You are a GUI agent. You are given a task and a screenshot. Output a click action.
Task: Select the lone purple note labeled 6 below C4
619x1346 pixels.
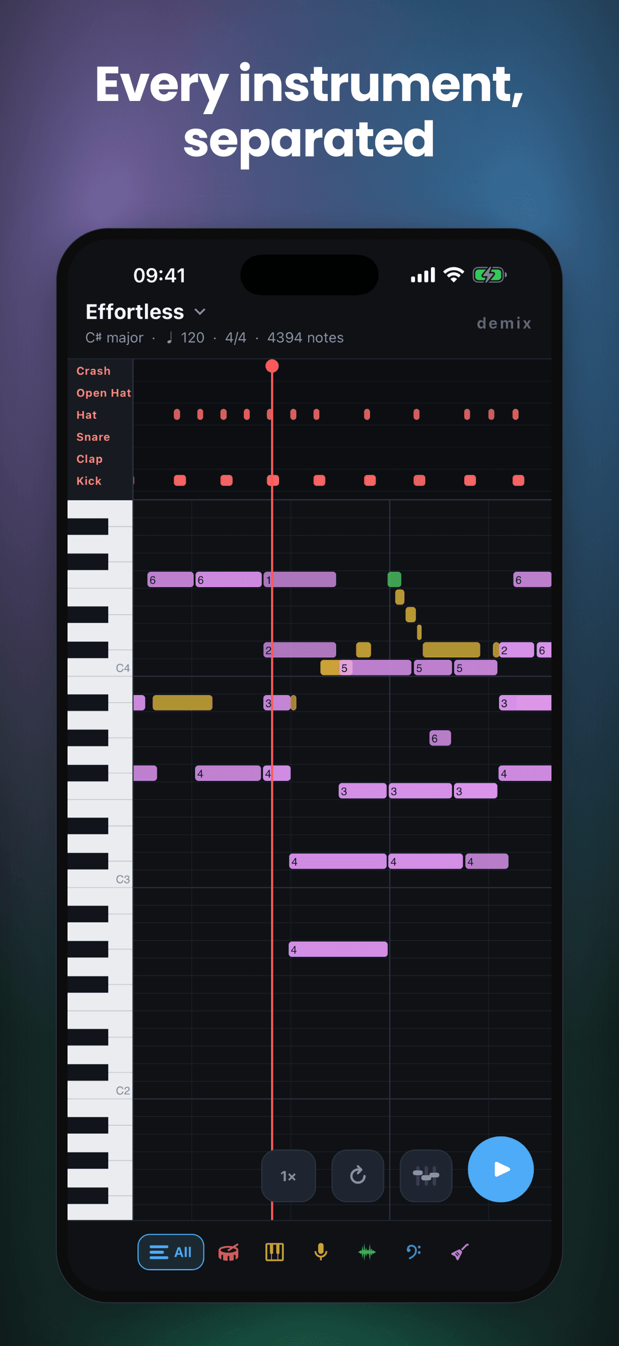coord(440,738)
